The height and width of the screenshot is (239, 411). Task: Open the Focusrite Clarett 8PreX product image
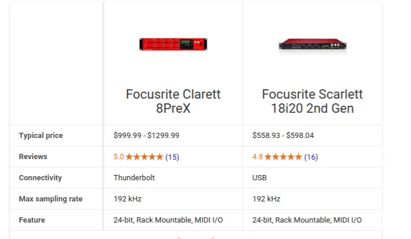(x=173, y=44)
